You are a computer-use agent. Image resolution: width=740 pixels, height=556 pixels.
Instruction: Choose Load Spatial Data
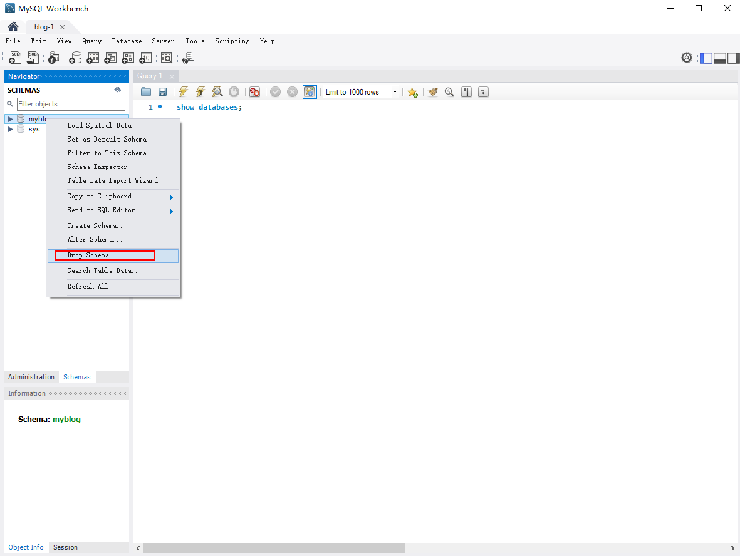[x=113, y=125]
